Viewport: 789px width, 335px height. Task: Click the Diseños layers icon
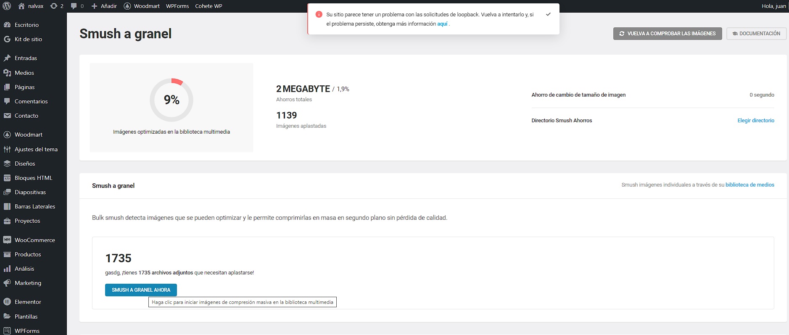(7, 164)
